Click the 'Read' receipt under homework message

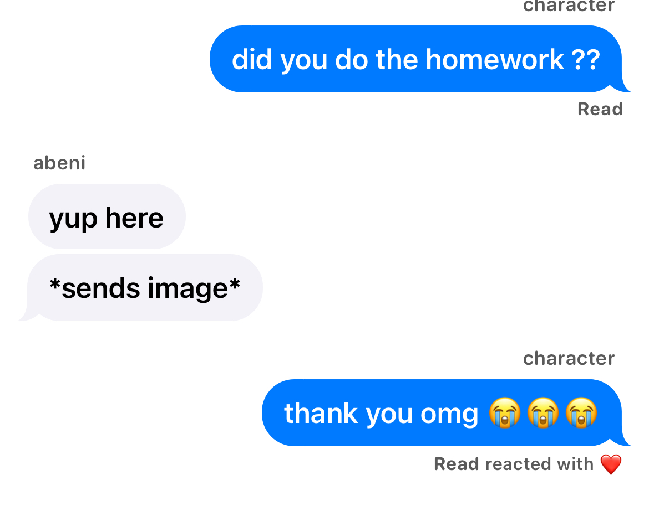pos(600,109)
